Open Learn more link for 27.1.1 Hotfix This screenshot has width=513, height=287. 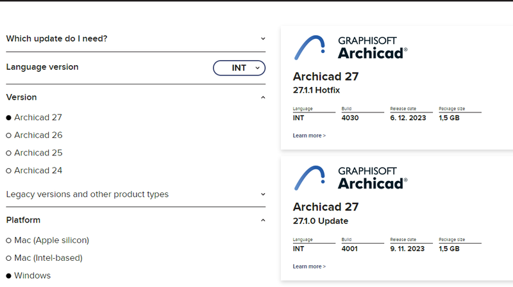coord(309,136)
